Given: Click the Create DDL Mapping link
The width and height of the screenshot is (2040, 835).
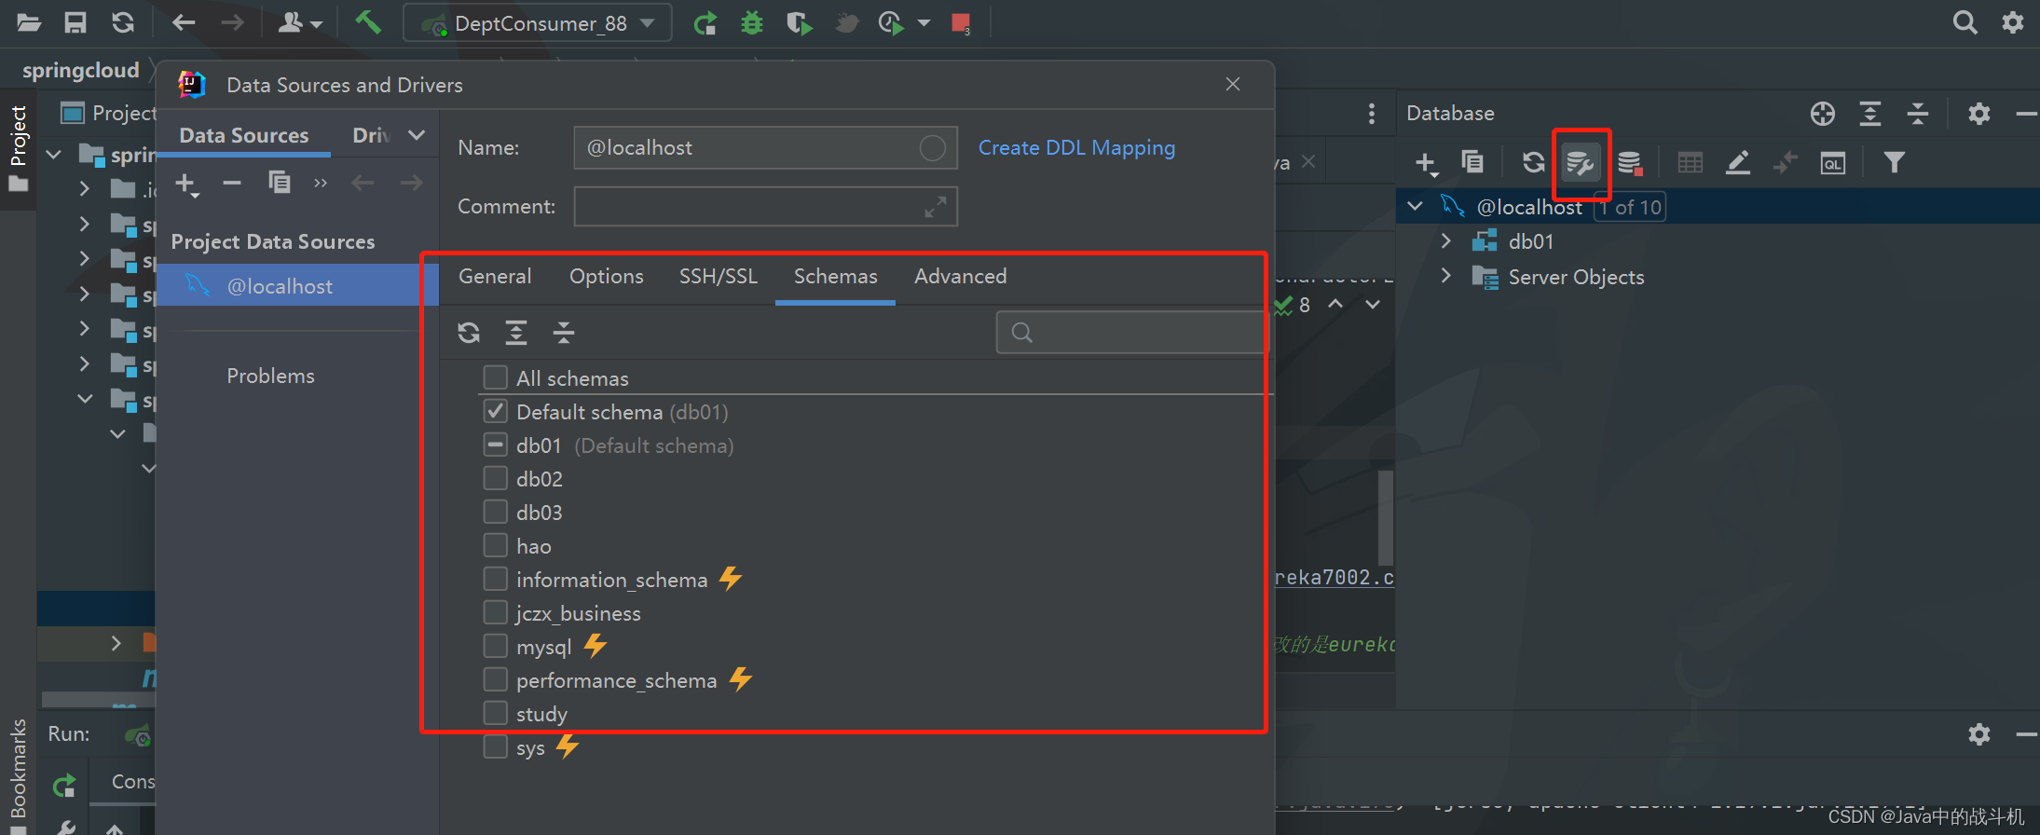Looking at the screenshot, I should pos(1076,148).
